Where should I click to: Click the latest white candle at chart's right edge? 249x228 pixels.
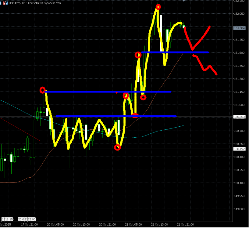tap(184, 27)
